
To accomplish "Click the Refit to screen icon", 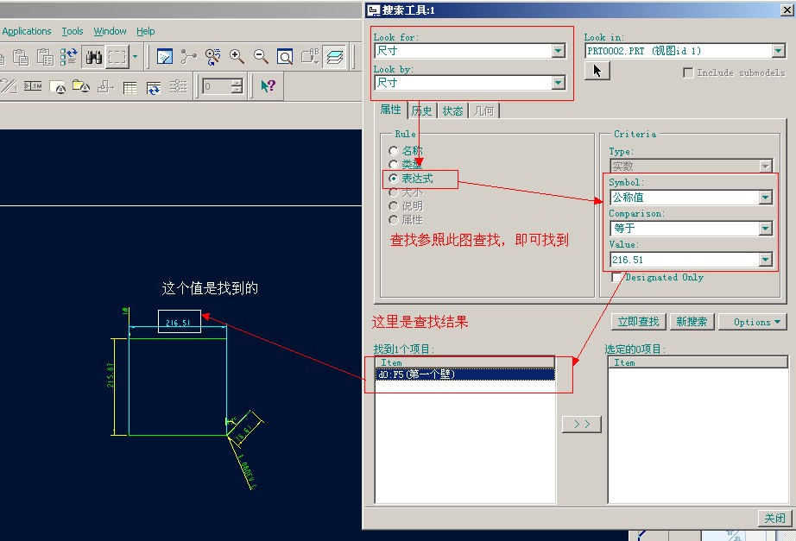I will [x=285, y=57].
